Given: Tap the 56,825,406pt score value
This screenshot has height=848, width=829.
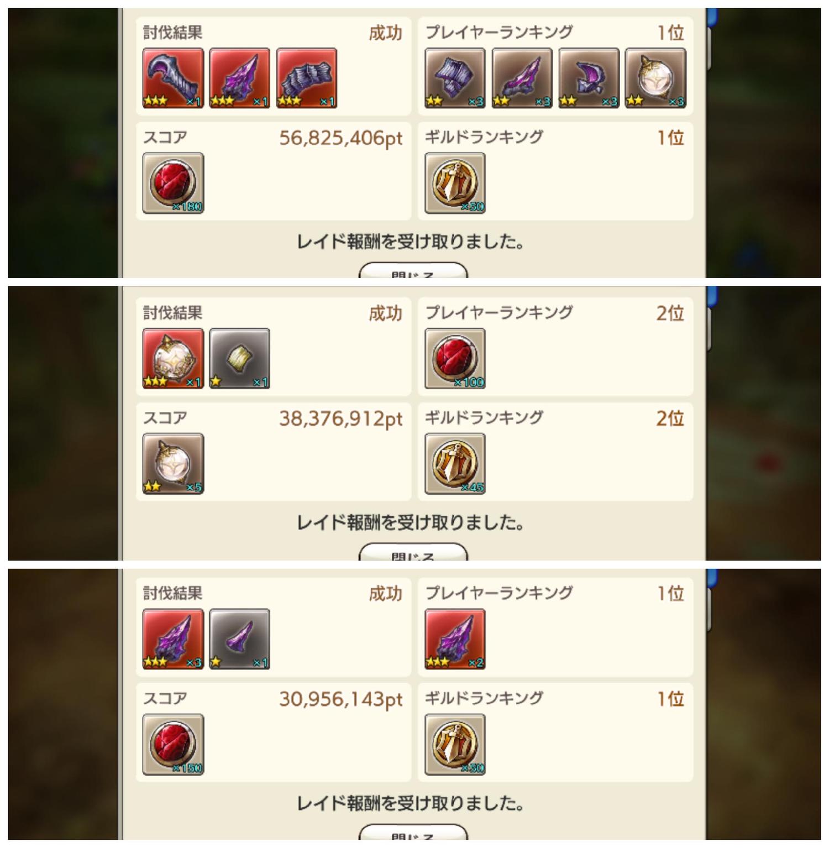Looking at the screenshot, I should coord(341,138).
